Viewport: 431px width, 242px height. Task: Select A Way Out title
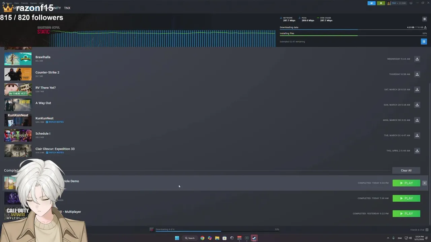(43, 103)
